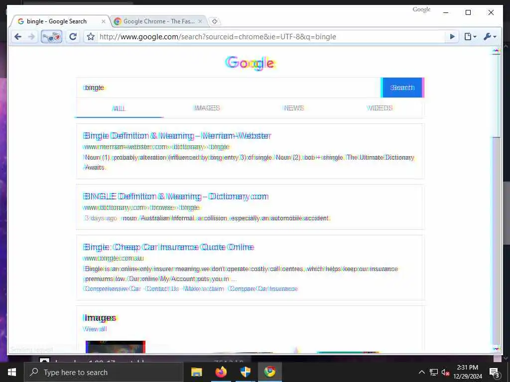Viewport: 510px width, 382px height.
Task: Click the muted volume tray icon
Action: [x=445, y=372]
